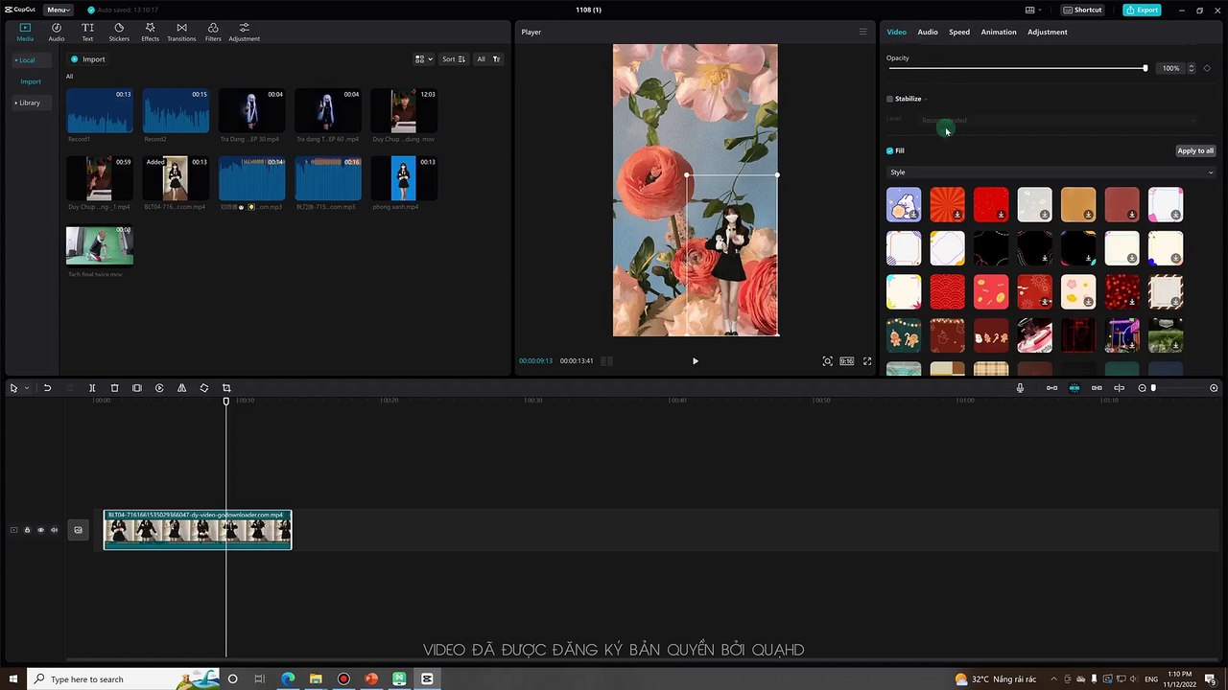Select the Video properties tab

pos(896,32)
